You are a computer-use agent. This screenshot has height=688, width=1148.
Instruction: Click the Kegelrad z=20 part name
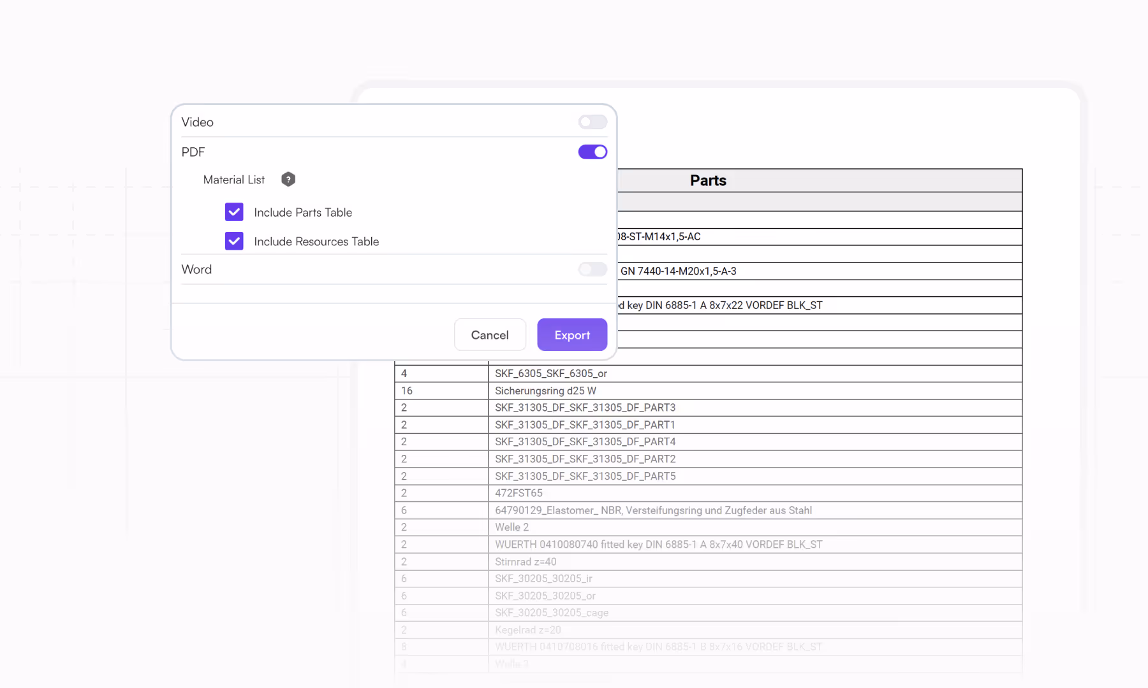coord(528,630)
